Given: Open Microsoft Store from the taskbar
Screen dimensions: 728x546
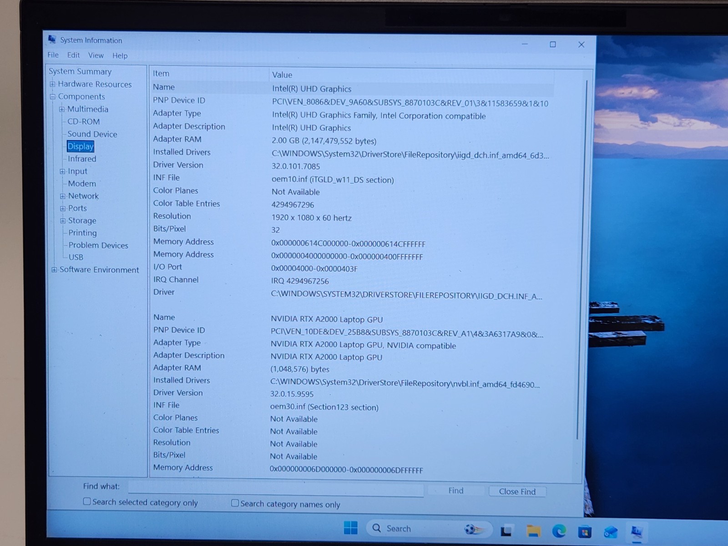Looking at the screenshot, I should point(585,531).
